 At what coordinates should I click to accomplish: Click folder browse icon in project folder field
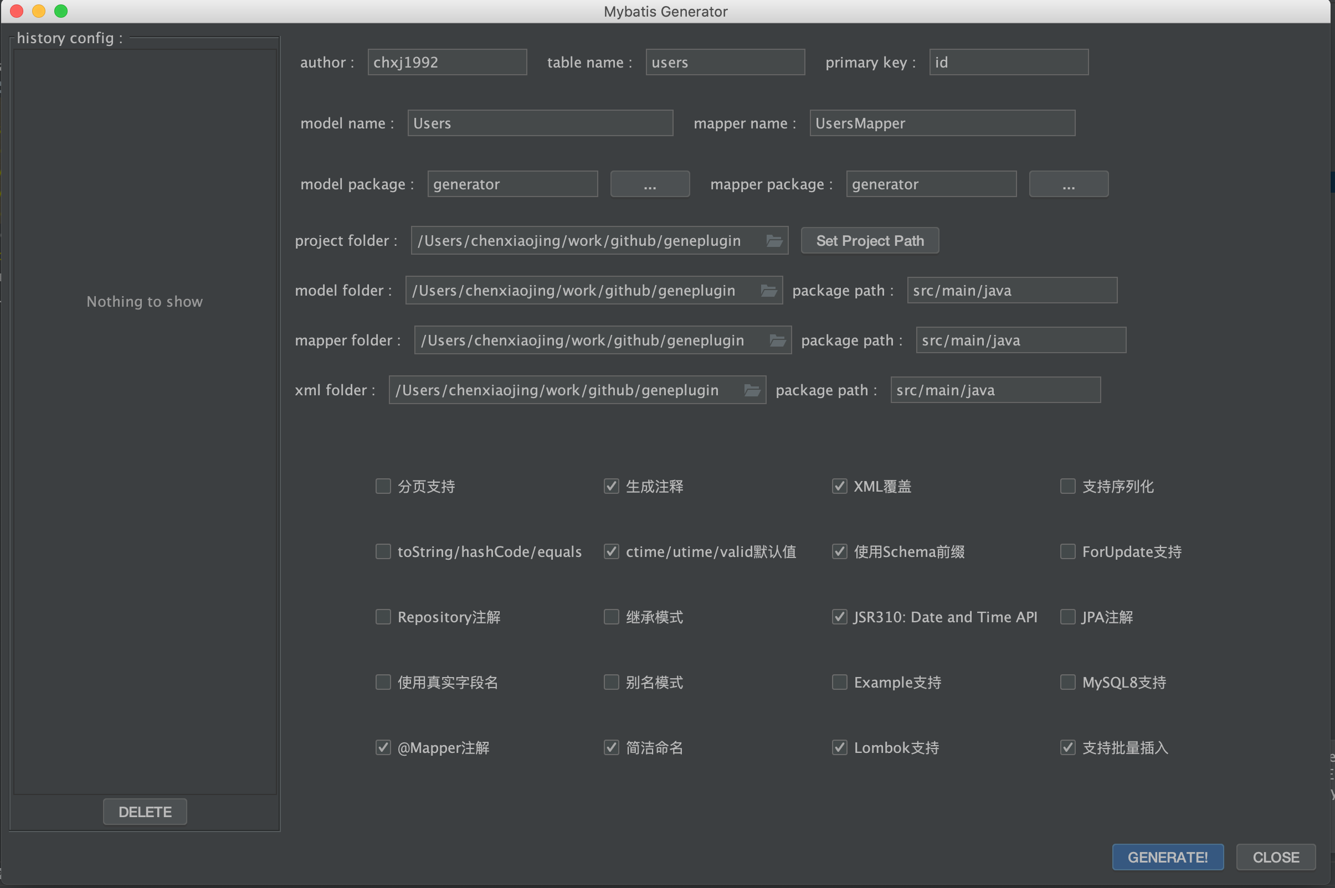774,241
